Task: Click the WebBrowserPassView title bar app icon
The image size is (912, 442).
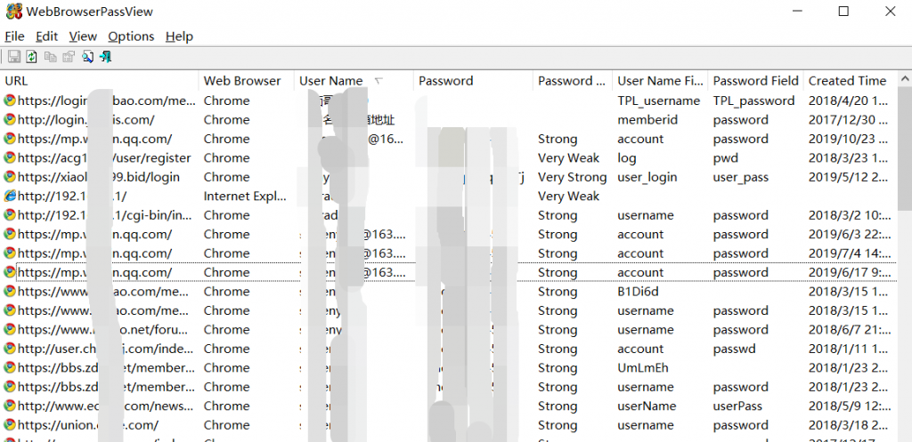Action: coord(13,11)
